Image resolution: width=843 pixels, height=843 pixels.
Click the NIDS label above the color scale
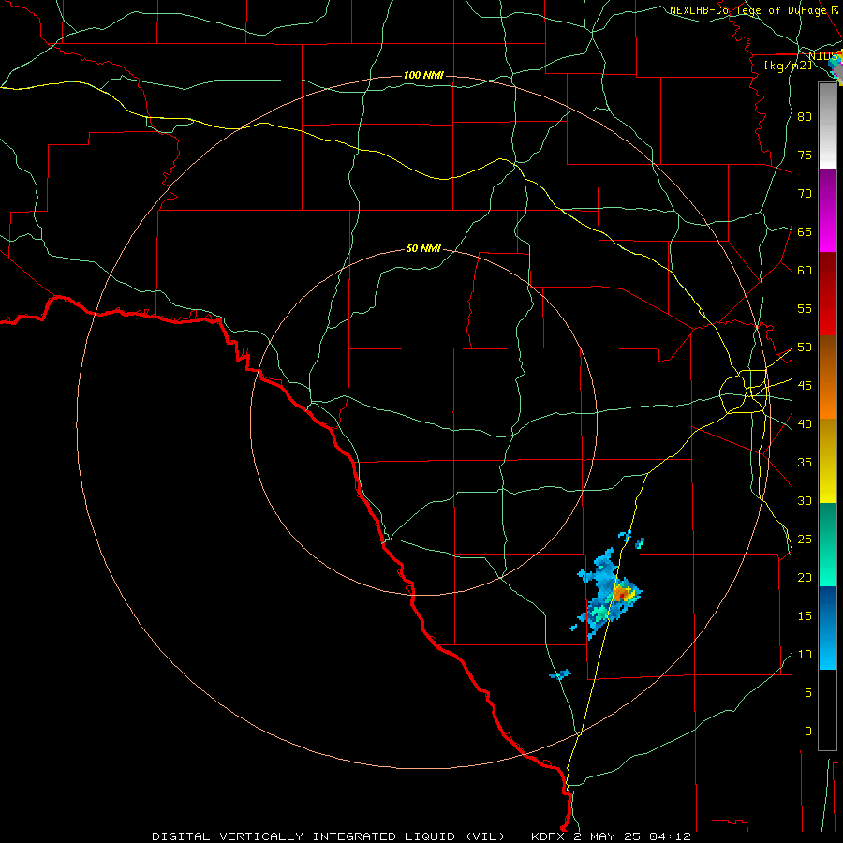pos(823,55)
